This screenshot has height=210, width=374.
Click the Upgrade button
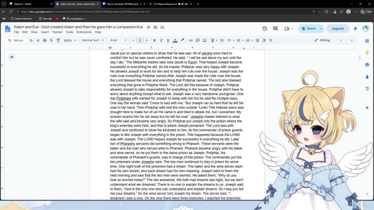pyautogui.click(x=338, y=29)
